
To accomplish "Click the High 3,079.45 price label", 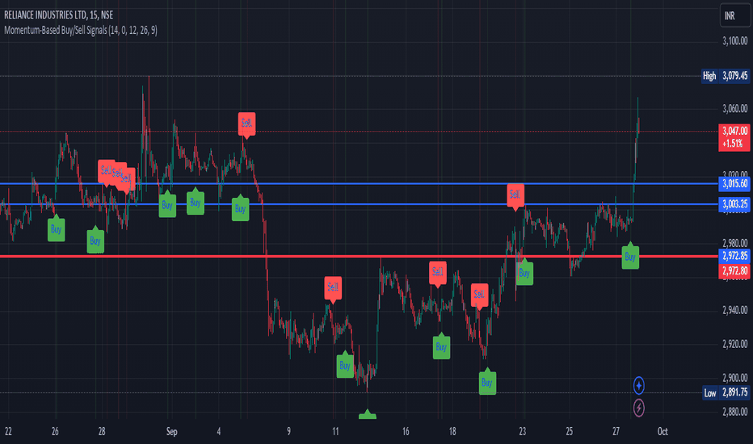I will coord(726,76).
